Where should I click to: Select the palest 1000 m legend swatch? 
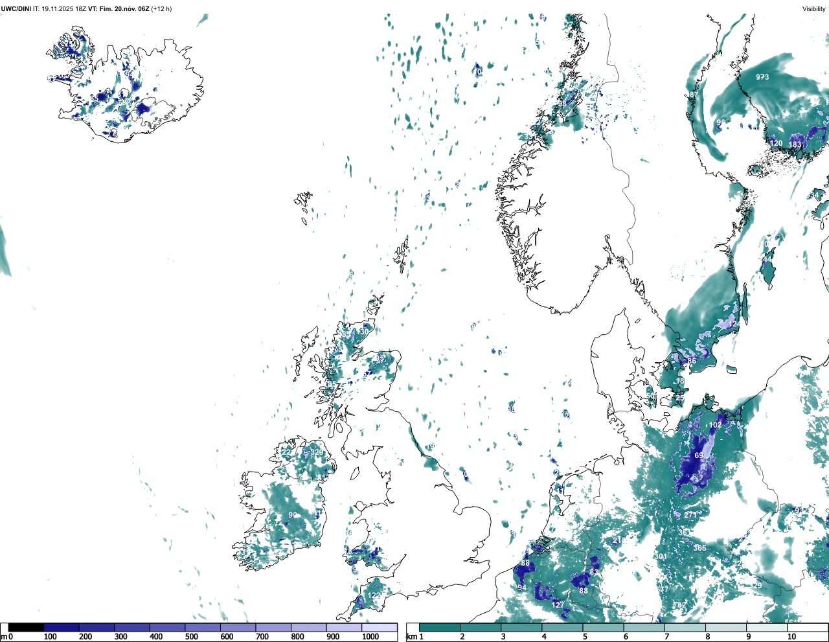(x=380, y=627)
